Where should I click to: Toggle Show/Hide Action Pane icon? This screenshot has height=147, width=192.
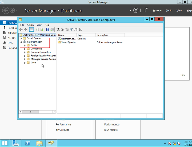point(52,30)
